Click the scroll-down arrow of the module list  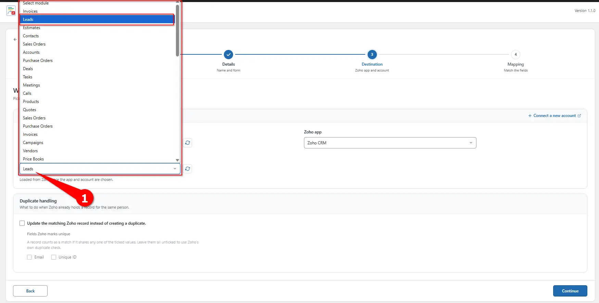(x=177, y=160)
